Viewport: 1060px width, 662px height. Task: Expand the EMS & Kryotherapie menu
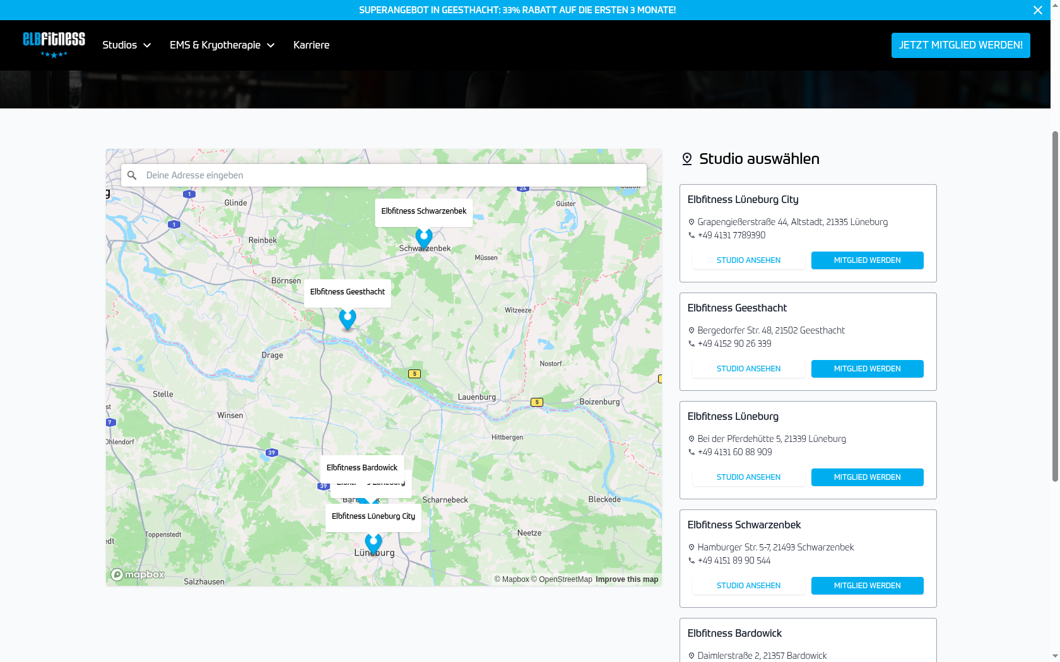pos(222,45)
